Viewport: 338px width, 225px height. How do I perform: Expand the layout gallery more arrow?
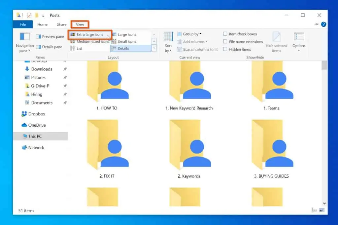(x=154, y=48)
